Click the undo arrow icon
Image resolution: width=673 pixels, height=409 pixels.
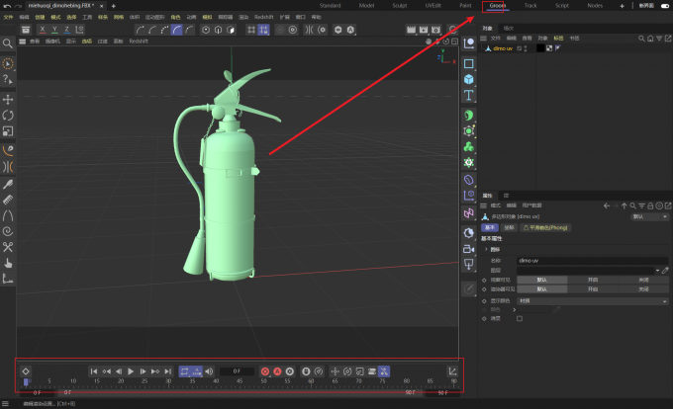(7, 6)
